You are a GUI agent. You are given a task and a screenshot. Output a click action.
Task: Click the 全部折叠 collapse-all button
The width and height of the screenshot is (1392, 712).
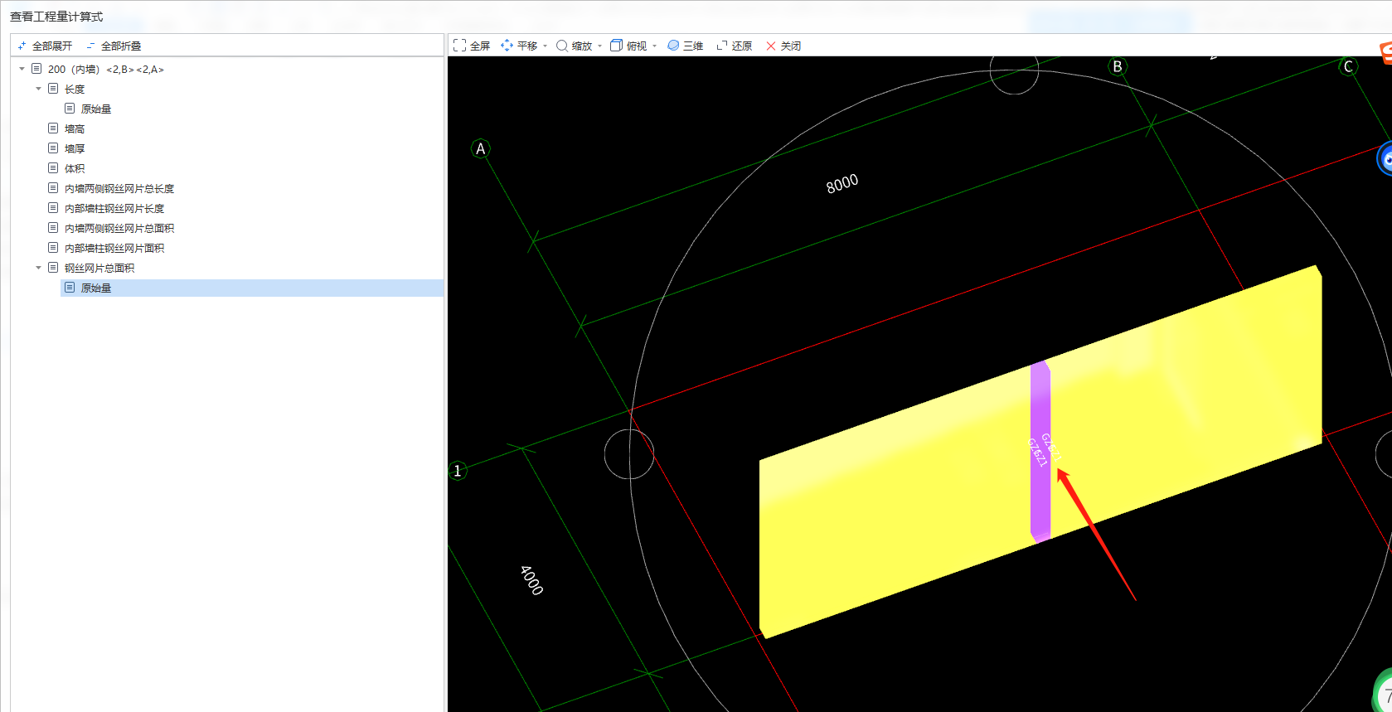point(114,46)
